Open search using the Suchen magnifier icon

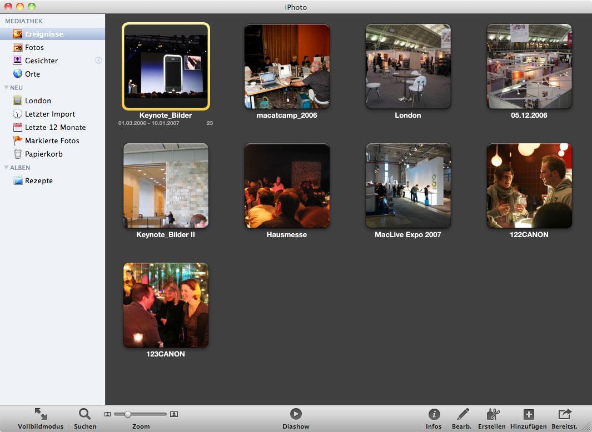tap(84, 414)
